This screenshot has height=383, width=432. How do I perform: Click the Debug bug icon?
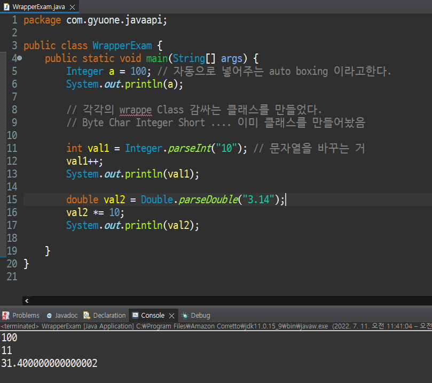[x=185, y=316]
